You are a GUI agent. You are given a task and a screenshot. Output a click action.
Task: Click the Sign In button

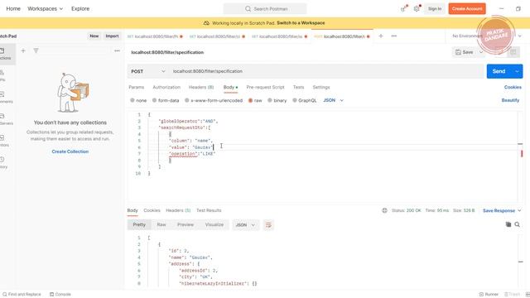click(x=435, y=9)
